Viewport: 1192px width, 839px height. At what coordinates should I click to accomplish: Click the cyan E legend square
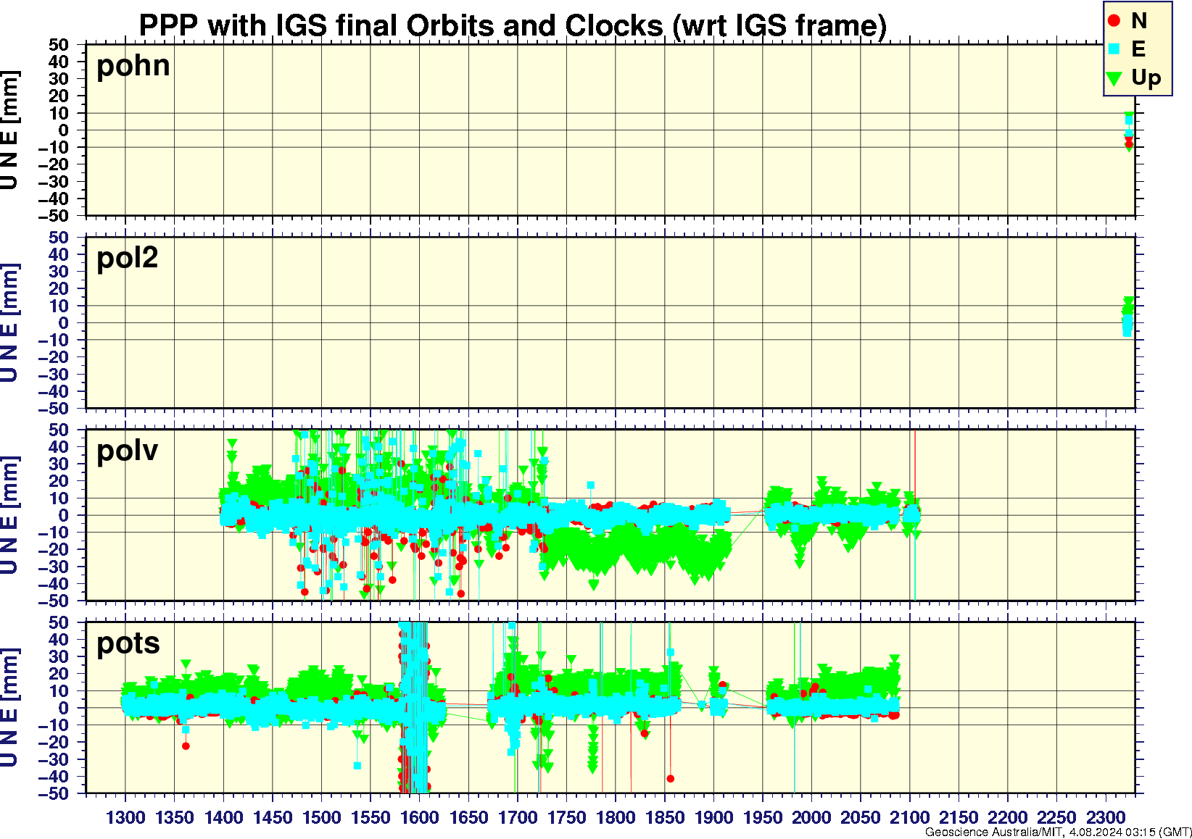pos(1114,49)
